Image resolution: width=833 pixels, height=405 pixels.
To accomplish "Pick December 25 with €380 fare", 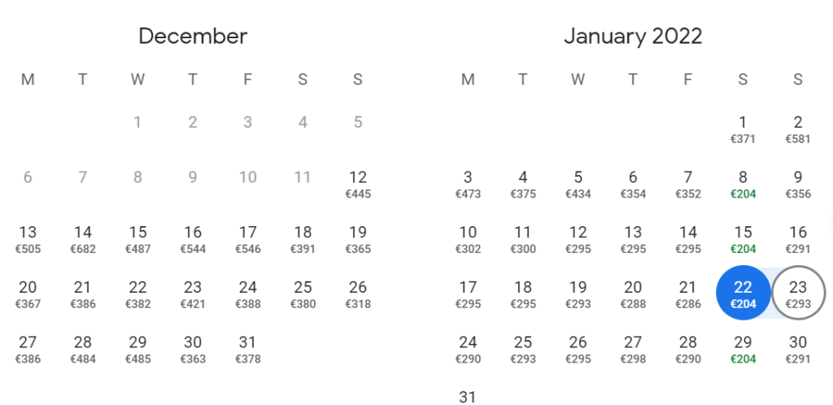I will [x=303, y=294].
